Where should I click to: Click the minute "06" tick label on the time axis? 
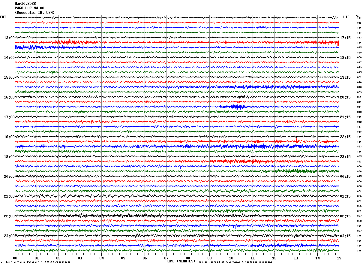[x=145, y=258]
